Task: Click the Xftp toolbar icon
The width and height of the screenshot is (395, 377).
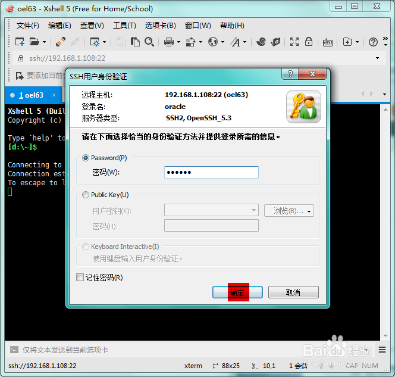Action: [x=275, y=42]
